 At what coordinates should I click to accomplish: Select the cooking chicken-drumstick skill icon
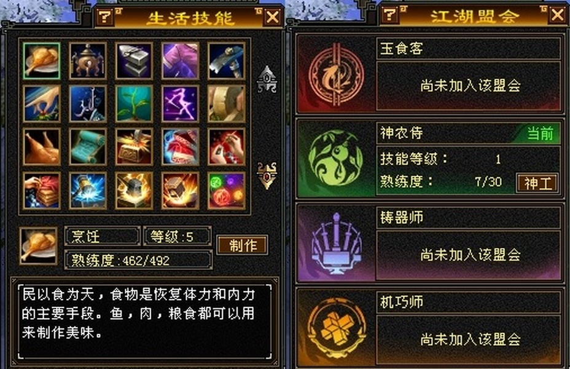click(x=41, y=61)
